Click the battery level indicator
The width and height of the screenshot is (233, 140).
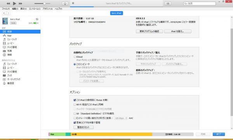tap(35, 23)
